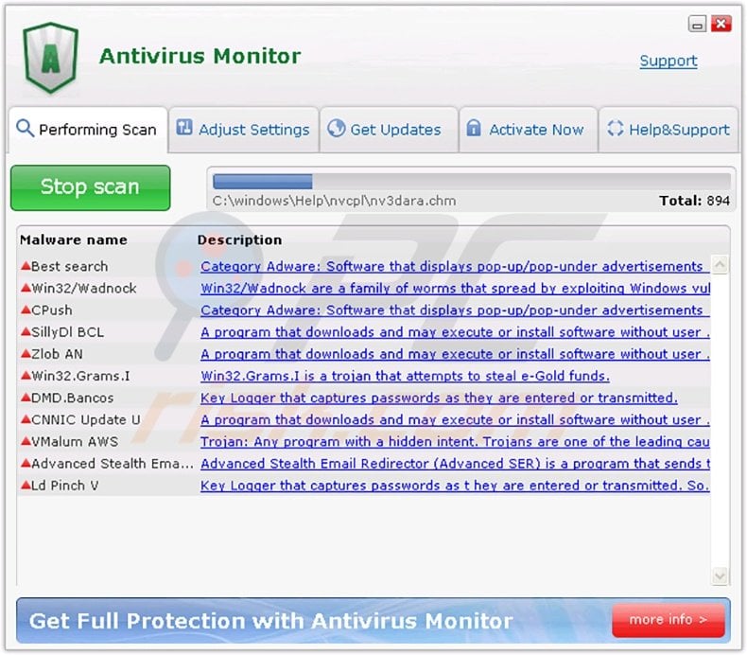Open the Help&Support tab
The height and width of the screenshot is (655, 747).
coord(669,130)
